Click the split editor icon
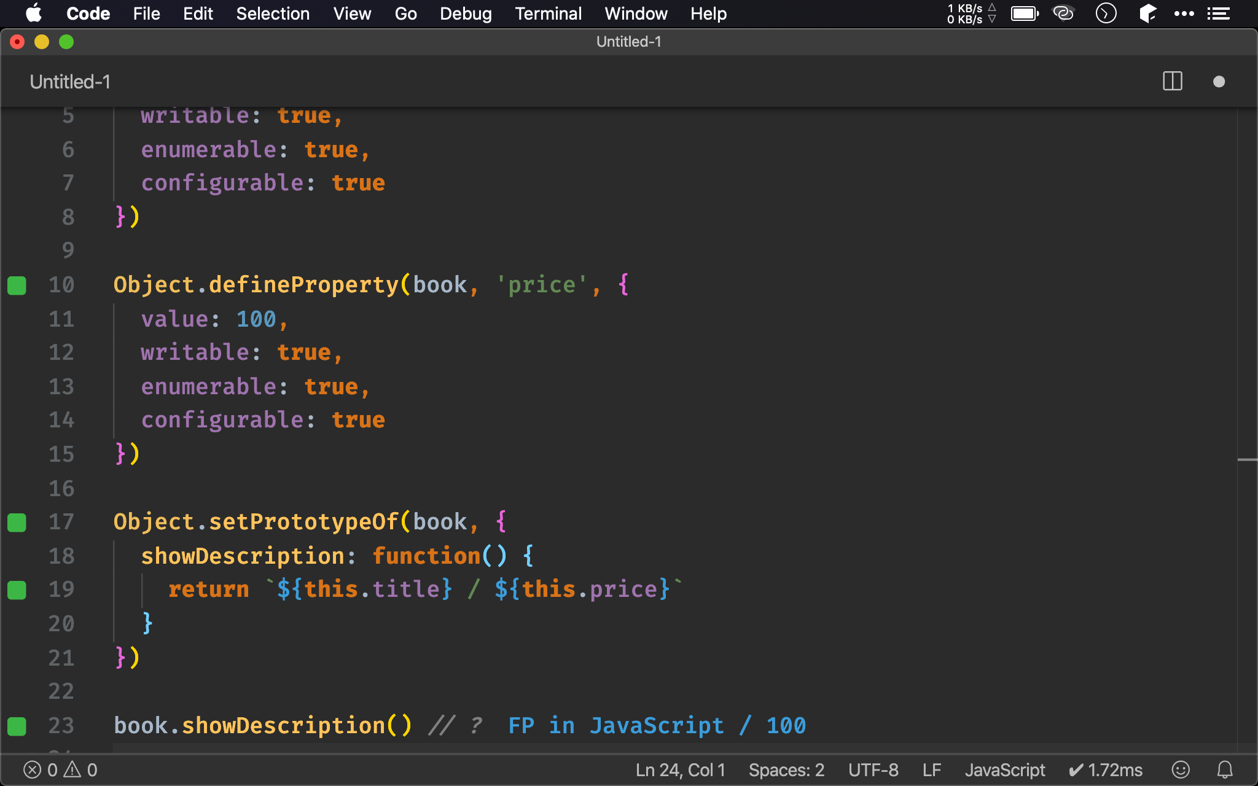The width and height of the screenshot is (1258, 786). coord(1172,81)
